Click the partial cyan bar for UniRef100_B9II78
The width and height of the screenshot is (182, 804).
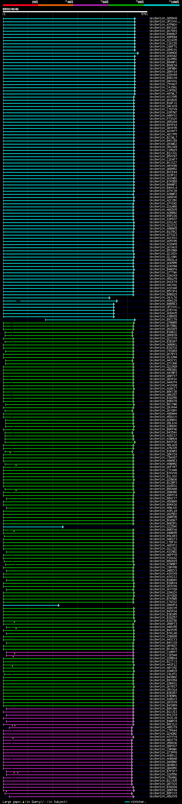click(90, 320)
